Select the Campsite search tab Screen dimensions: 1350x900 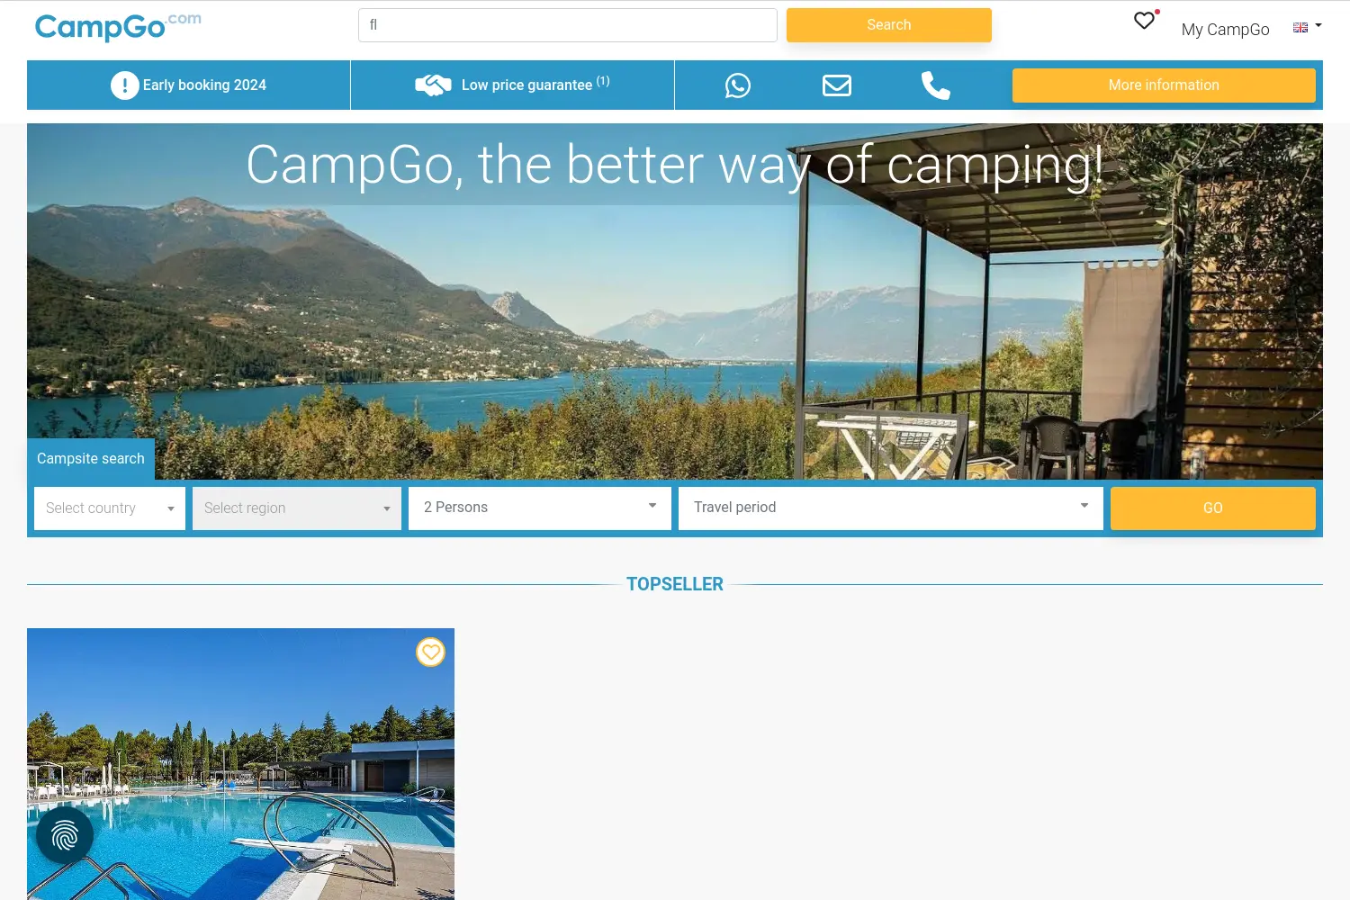coord(91,459)
